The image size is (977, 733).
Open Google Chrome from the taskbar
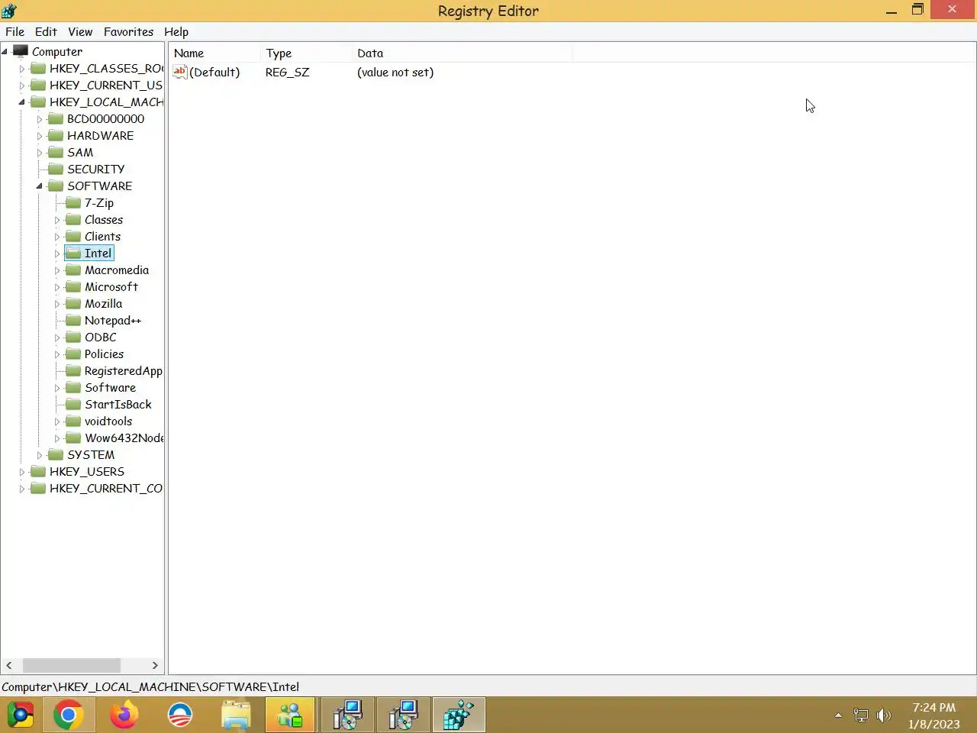coord(68,715)
